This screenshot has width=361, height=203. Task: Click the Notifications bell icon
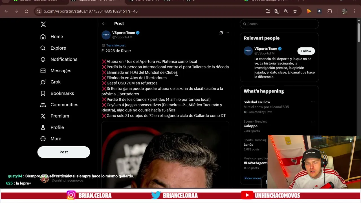43,59
